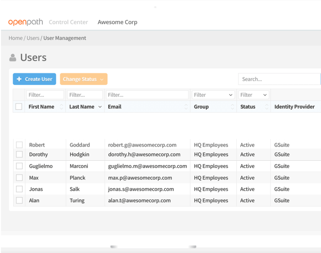This screenshot has width=321, height=253.
Task: Open Control Center in the top bar
Action: (x=68, y=22)
